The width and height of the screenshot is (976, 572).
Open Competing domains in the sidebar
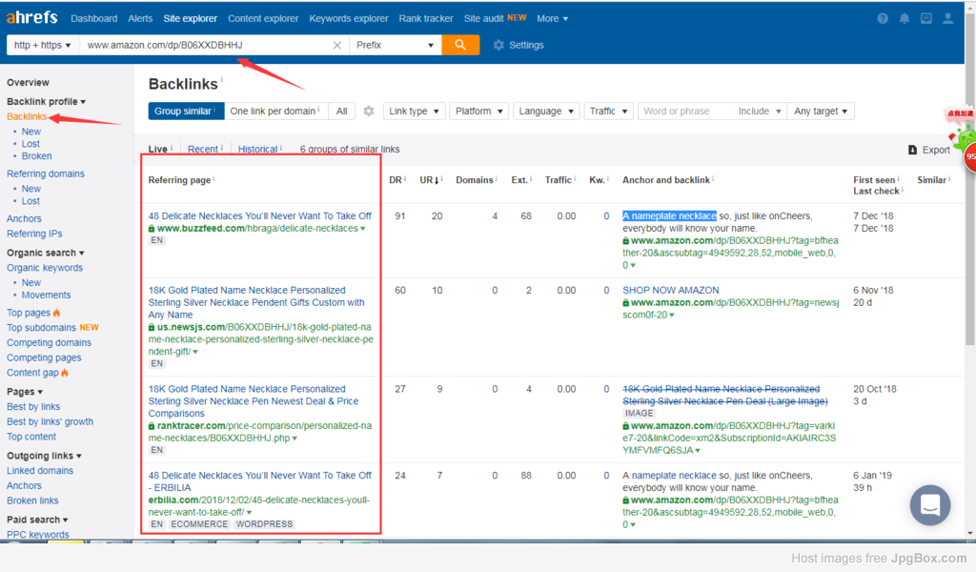click(50, 342)
